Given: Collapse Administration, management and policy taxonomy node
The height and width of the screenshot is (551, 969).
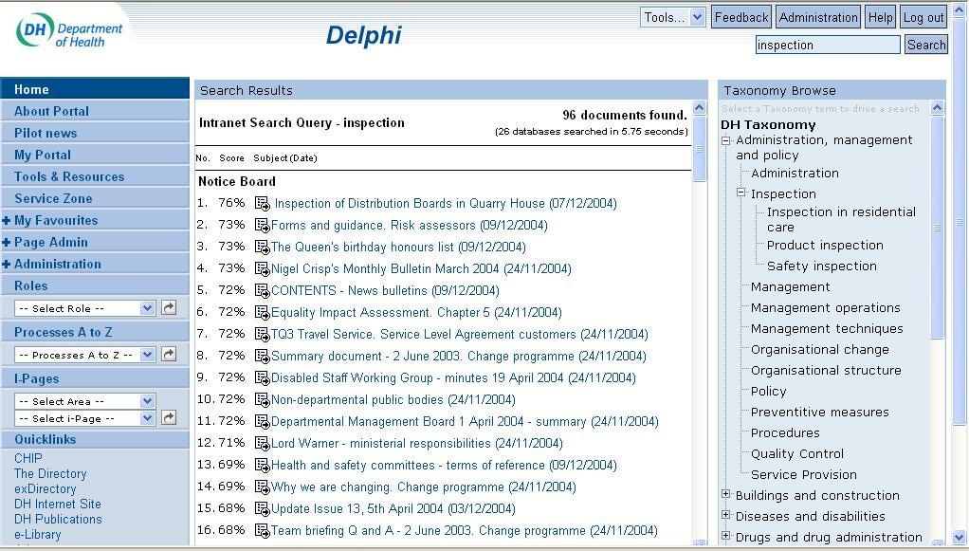Looking at the screenshot, I should (726, 140).
